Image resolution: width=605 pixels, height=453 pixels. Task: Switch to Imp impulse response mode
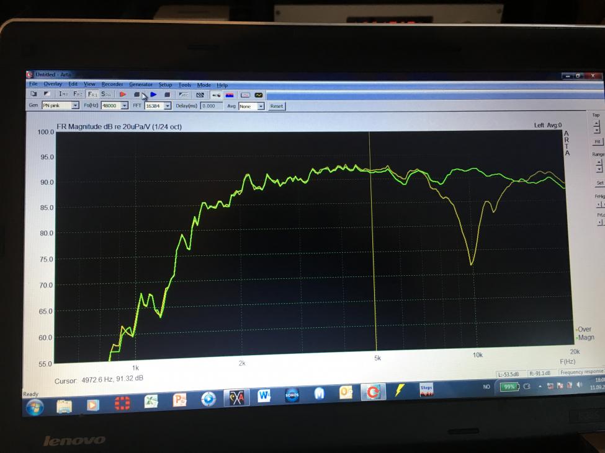[x=64, y=94]
